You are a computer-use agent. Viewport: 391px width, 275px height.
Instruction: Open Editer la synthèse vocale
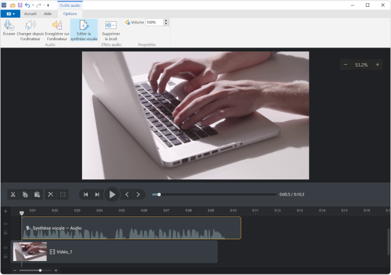[84, 30]
